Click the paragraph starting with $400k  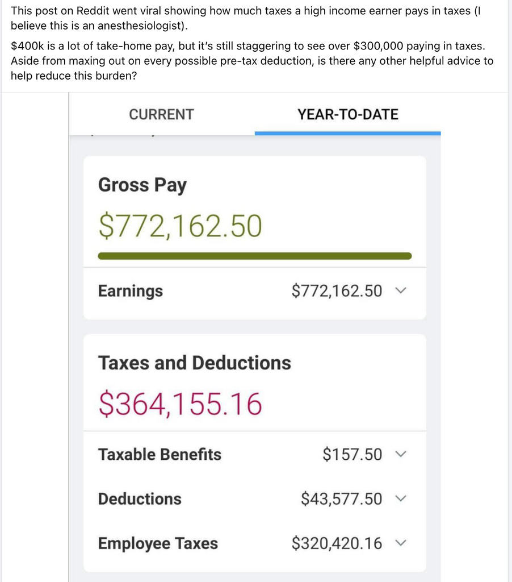pyautogui.click(x=251, y=61)
